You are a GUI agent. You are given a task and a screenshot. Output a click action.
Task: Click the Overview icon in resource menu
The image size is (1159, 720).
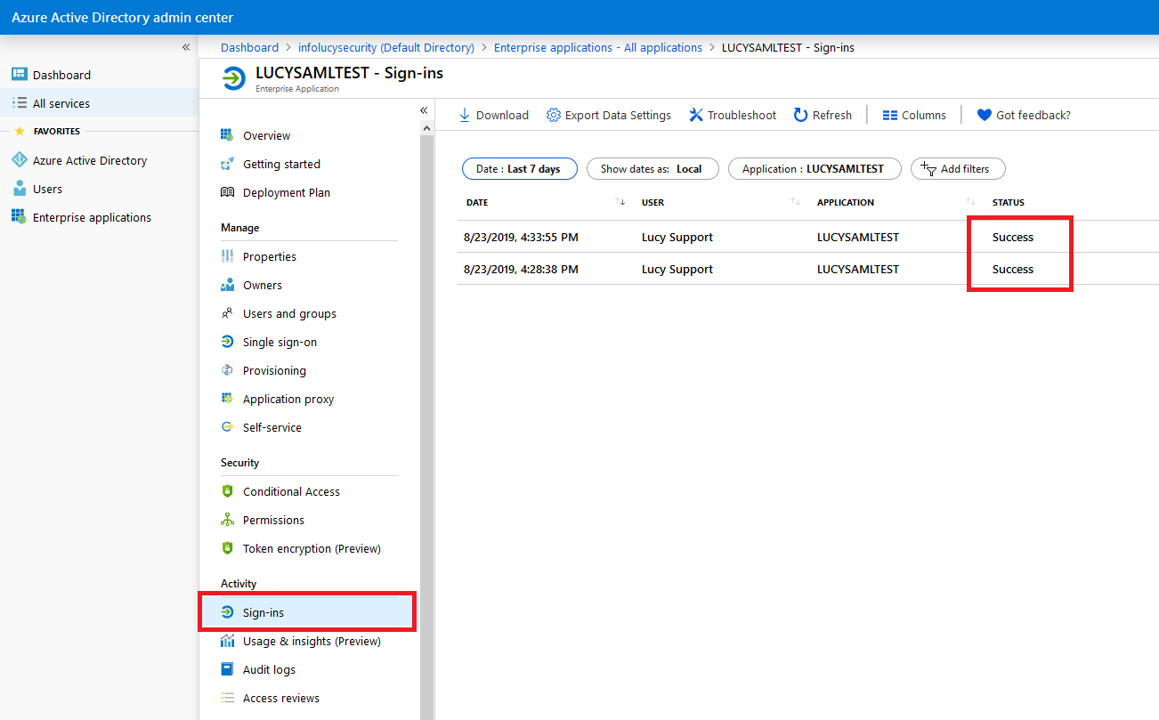[227, 135]
